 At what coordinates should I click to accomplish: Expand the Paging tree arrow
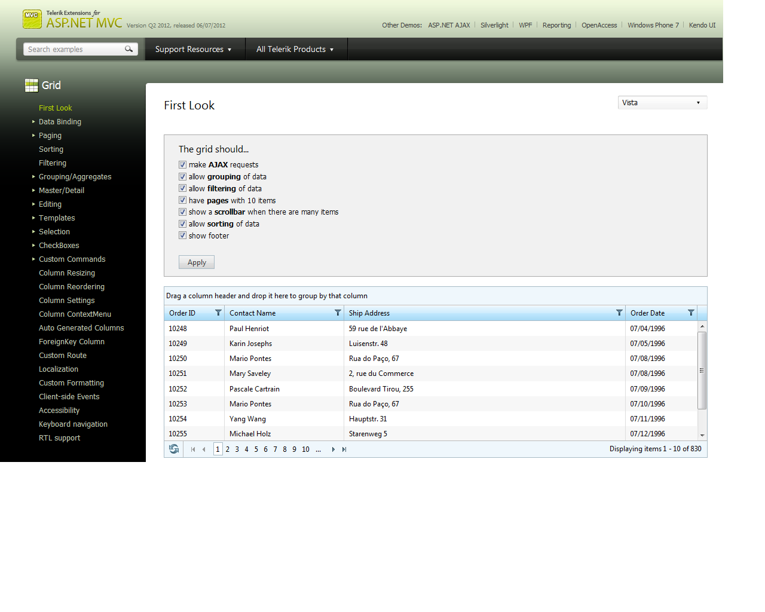coord(33,135)
